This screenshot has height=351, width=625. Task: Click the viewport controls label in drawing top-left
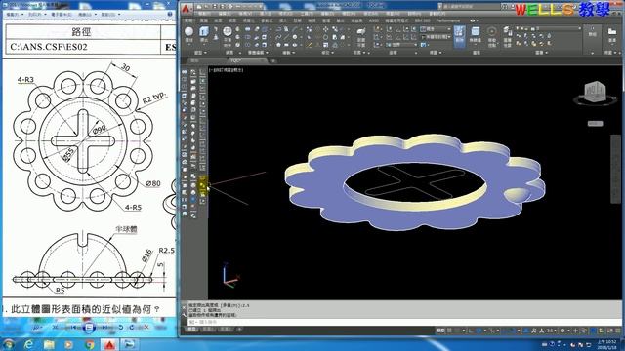227,70
